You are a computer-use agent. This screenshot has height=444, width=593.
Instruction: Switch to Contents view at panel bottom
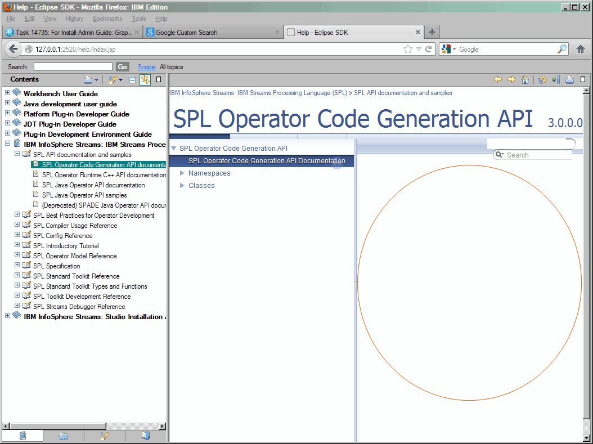coord(23,436)
